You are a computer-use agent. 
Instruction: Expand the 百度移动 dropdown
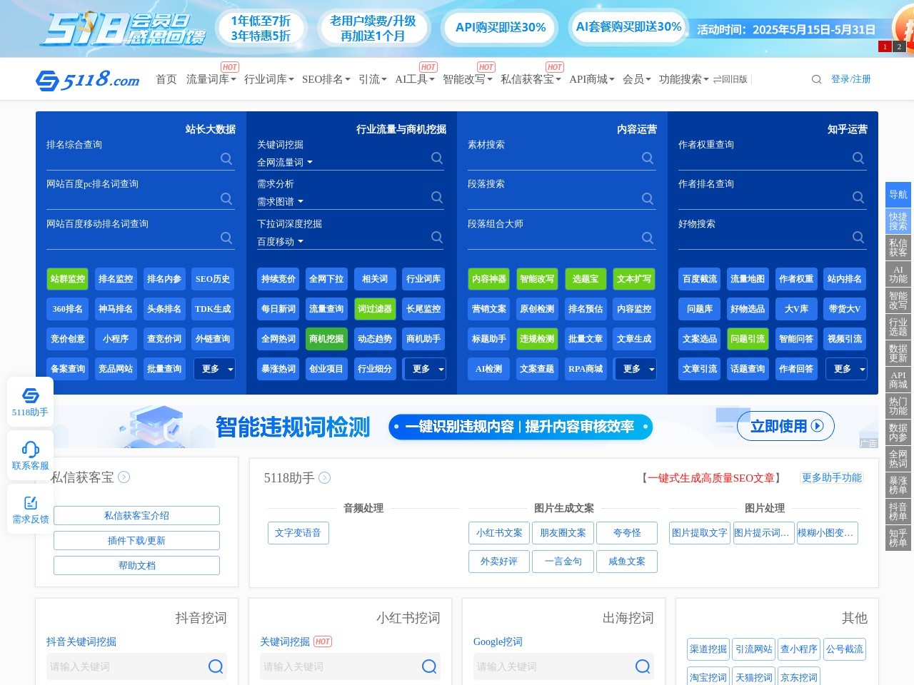pos(281,242)
